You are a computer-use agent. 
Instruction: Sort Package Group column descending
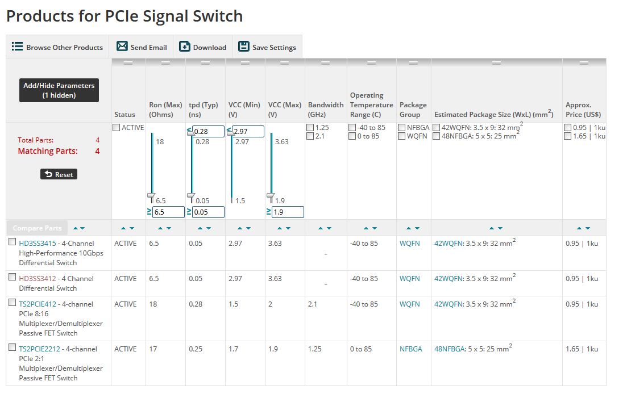(417, 228)
